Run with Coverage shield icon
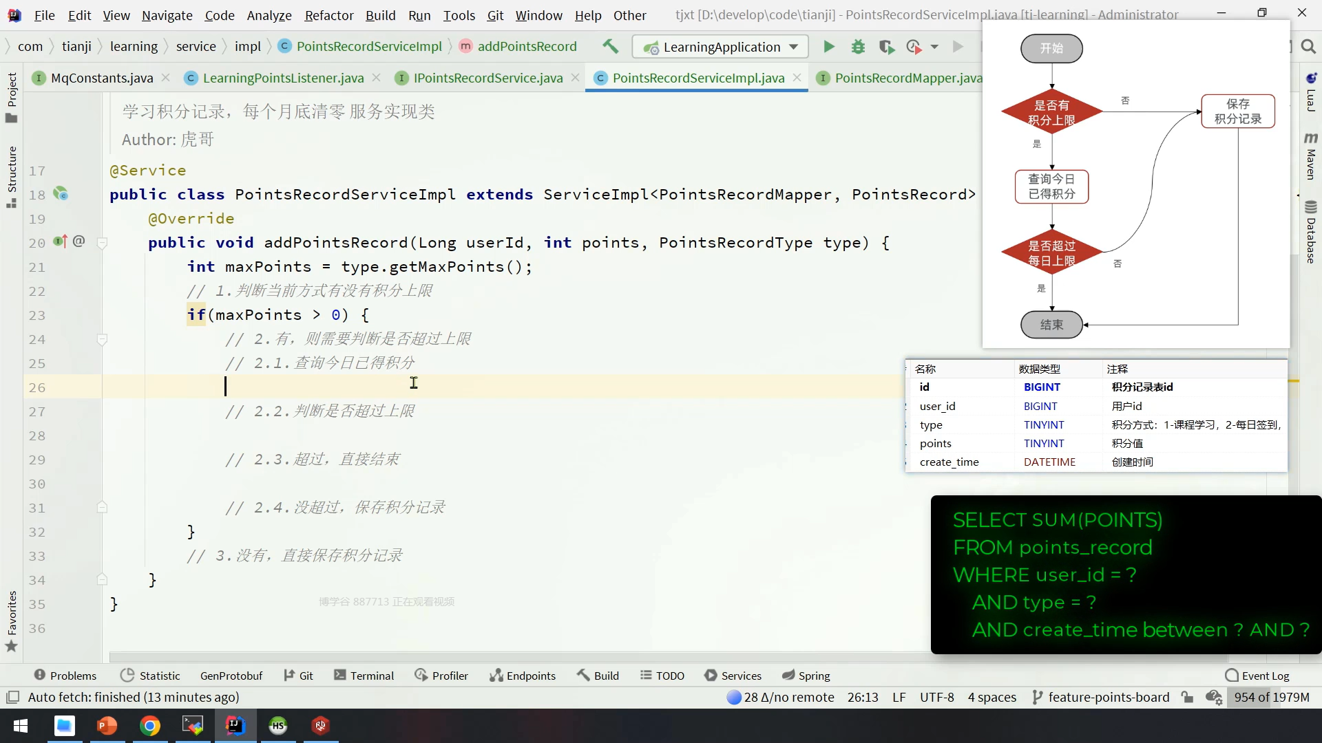Image resolution: width=1322 pixels, height=743 pixels. (886, 47)
